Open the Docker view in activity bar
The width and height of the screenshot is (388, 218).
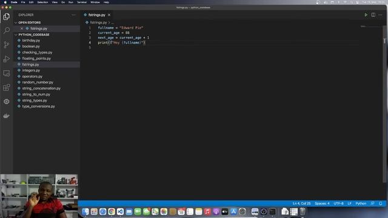coord(7,116)
